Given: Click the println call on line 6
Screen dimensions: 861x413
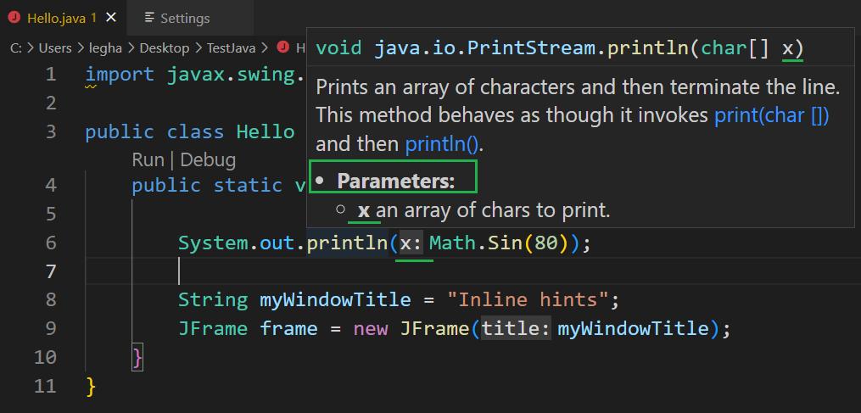Looking at the screenshot, I should 347,243.
